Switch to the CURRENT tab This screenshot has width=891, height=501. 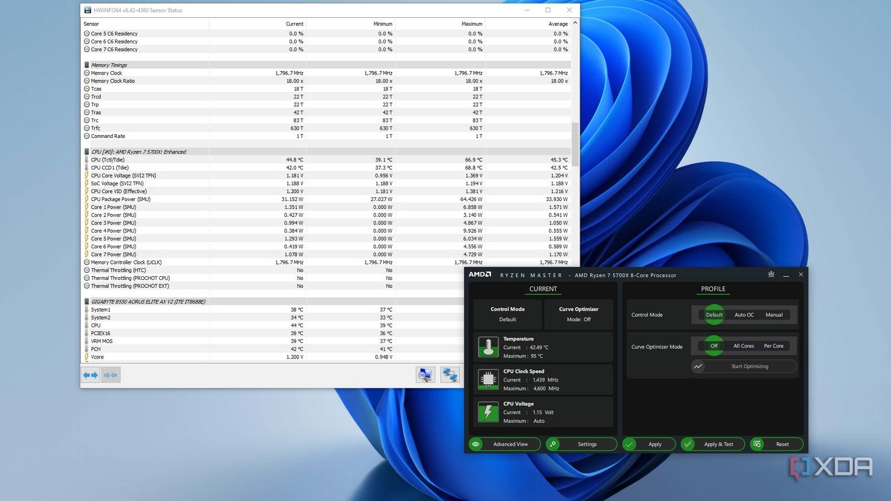pyautogui.click(x=542, y=289)
